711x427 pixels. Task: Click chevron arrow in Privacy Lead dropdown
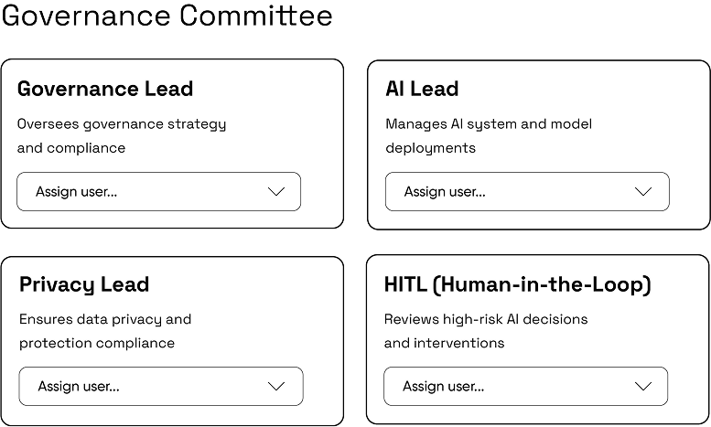pyautogui.click(x=276, y=386)
